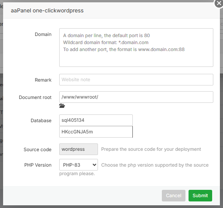223x208 pixels.
Task: Cancel the wordpress deployment dialog
Action: coord(173,196)
